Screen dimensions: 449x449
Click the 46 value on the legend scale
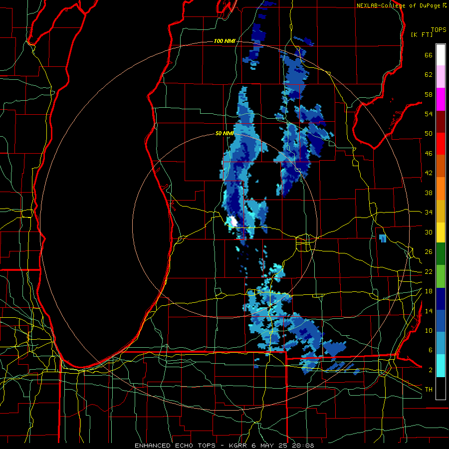[429, 154]
